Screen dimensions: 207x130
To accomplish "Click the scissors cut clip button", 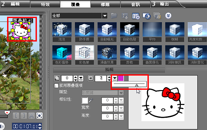I will (x=32, y=116).
